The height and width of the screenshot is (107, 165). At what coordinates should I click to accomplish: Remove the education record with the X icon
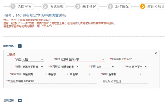156,53
